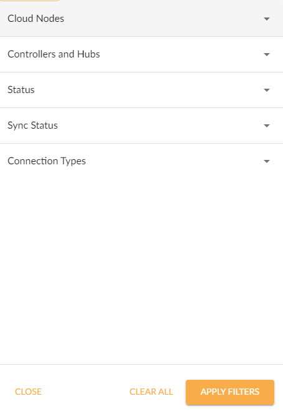283x416 pixels.
Task: Click the Status caret arrow icon
Action: point(267,90)
